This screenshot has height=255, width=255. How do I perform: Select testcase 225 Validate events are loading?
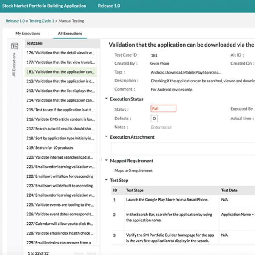click(x=61, y=204)
